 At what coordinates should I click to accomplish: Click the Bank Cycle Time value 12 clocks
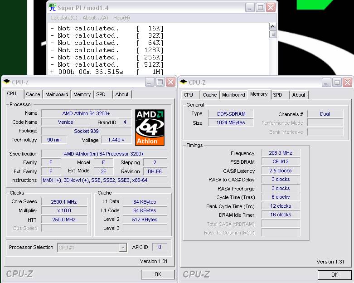click(281, 206)
